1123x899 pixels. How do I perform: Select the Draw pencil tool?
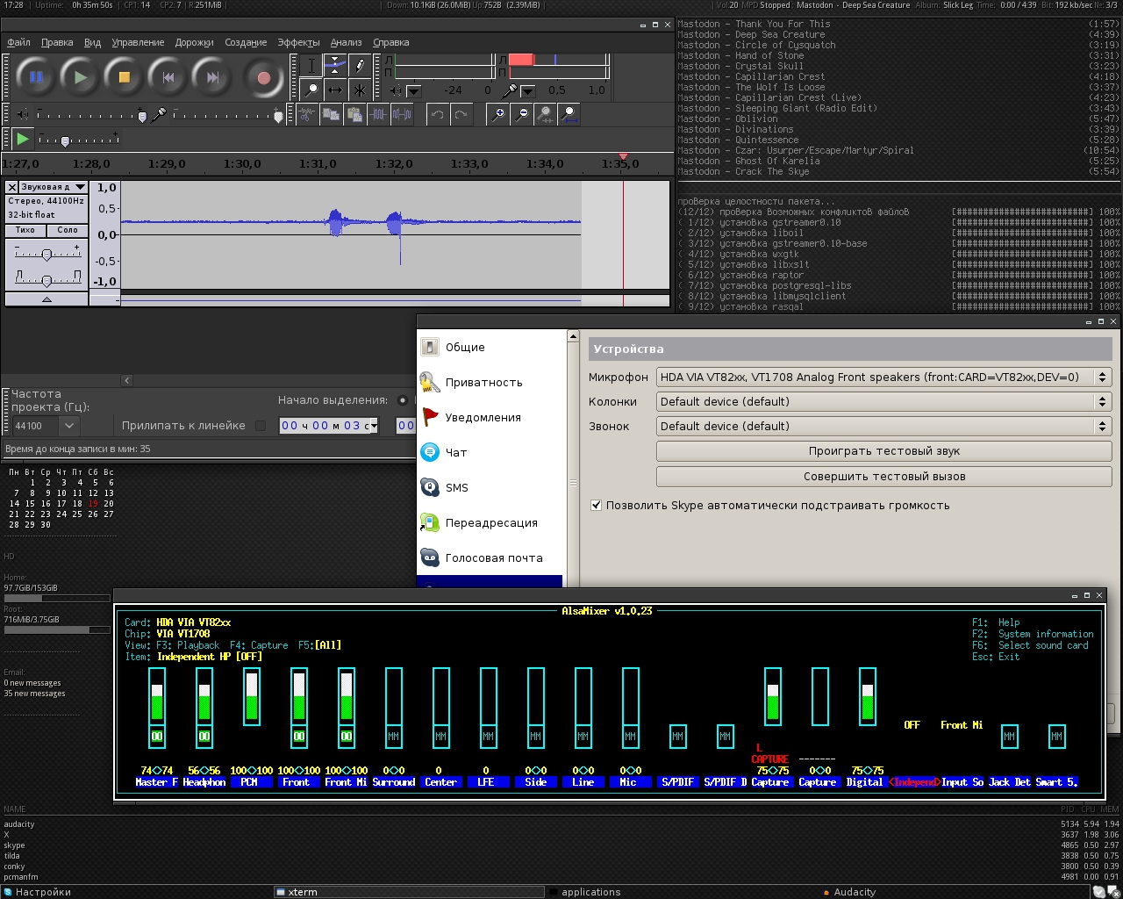(x=360, y=65)
